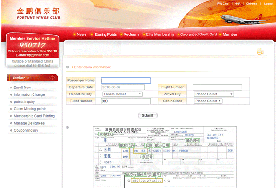Open Claim Missing points in sidebar
This screenshot has height=188, width=279.
30,109
